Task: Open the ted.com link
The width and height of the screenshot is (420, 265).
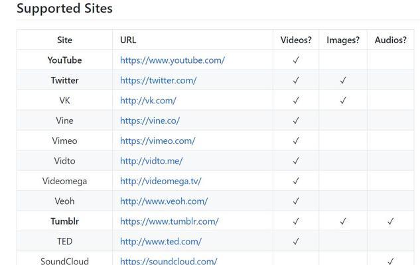Action: click(161, 241)
